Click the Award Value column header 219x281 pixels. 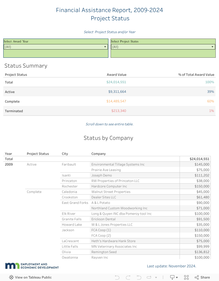tap(116, 75)
